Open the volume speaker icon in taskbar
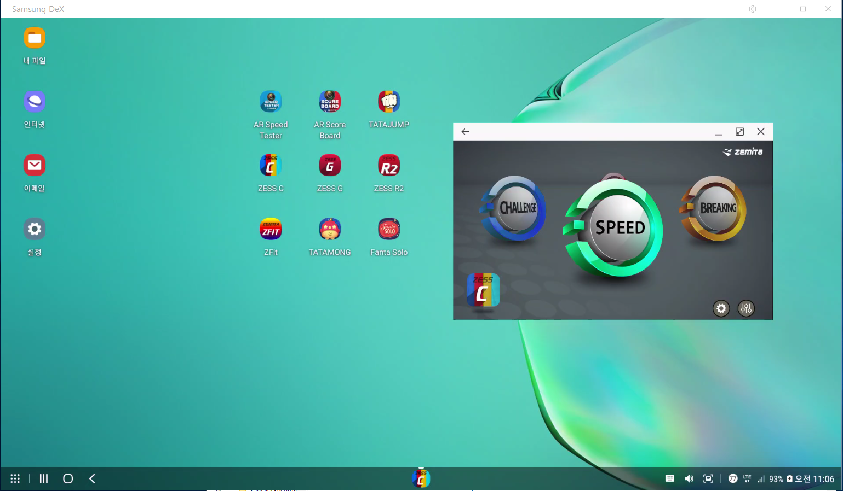843x491 pixels. coord(689,479)
